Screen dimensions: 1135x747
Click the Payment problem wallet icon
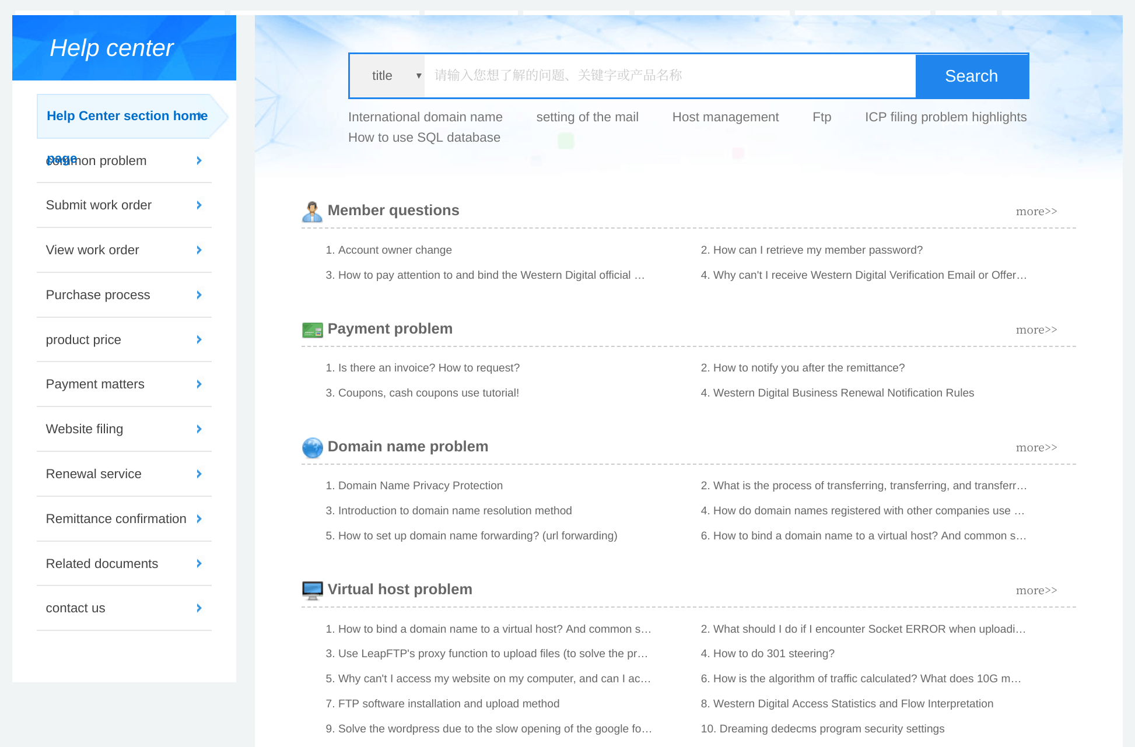tap(311, 328)
